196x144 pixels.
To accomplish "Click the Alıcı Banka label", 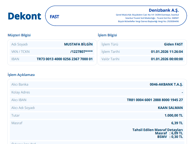I will [20, 84].
